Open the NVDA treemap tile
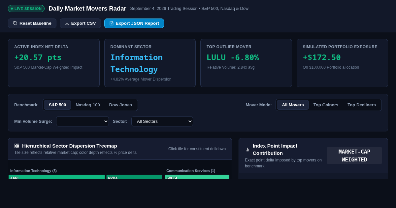The height and width of the screenshot is (208, 396). tap(134, 177)
